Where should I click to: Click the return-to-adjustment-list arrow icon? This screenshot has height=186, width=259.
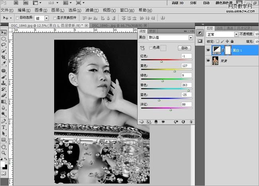(x=141, y=121)
